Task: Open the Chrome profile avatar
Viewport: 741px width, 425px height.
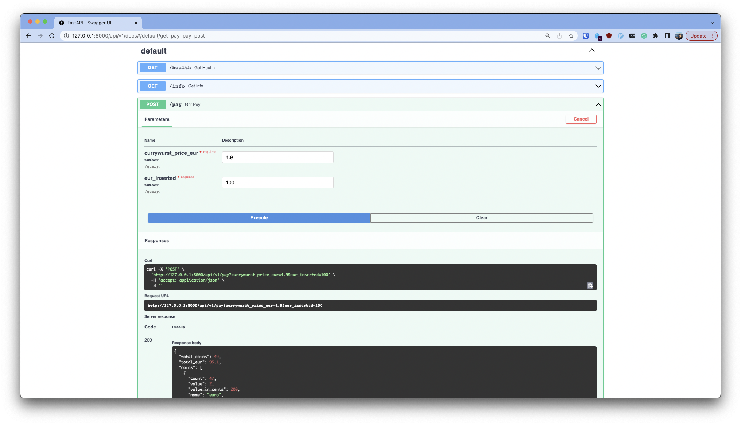Action: pos(679,36)
